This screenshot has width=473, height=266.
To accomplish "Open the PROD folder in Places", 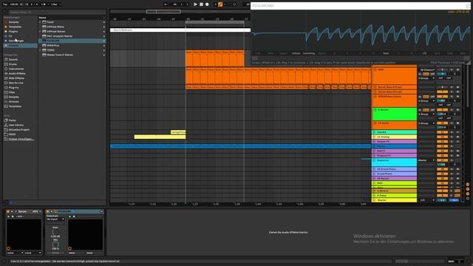I will click(x=12, y=134).
